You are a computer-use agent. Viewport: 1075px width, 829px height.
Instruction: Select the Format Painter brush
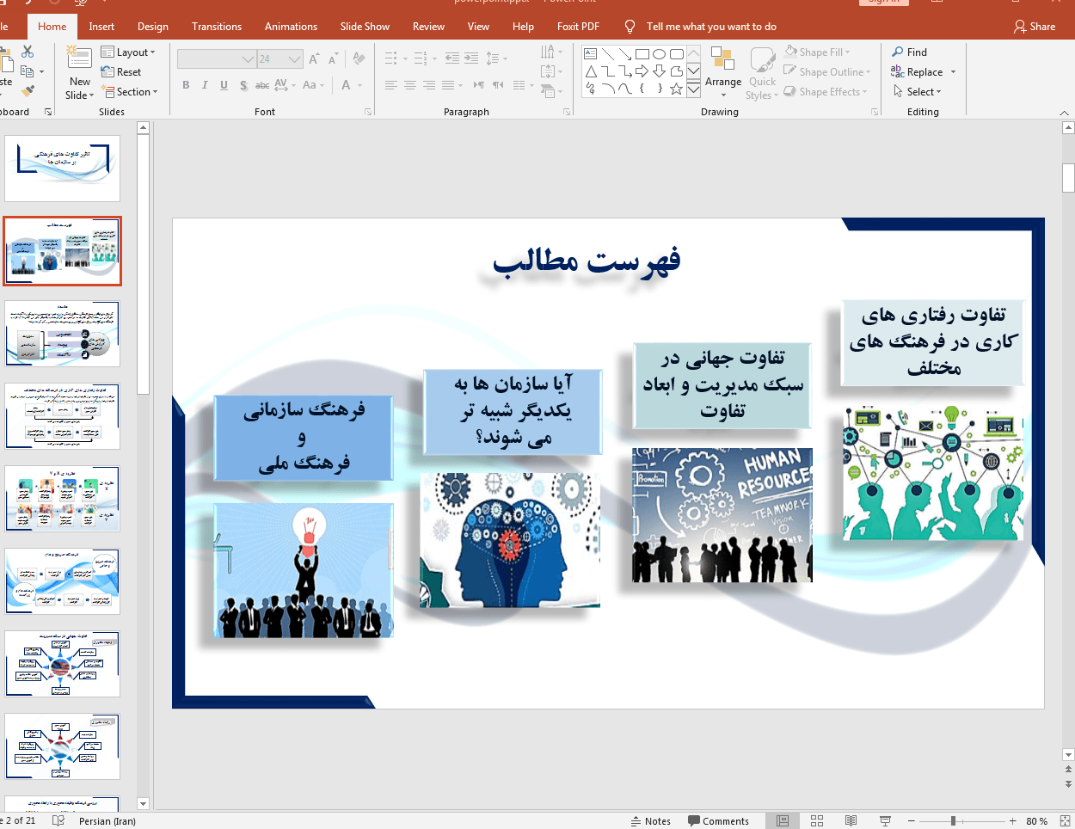tap(28, 91)
